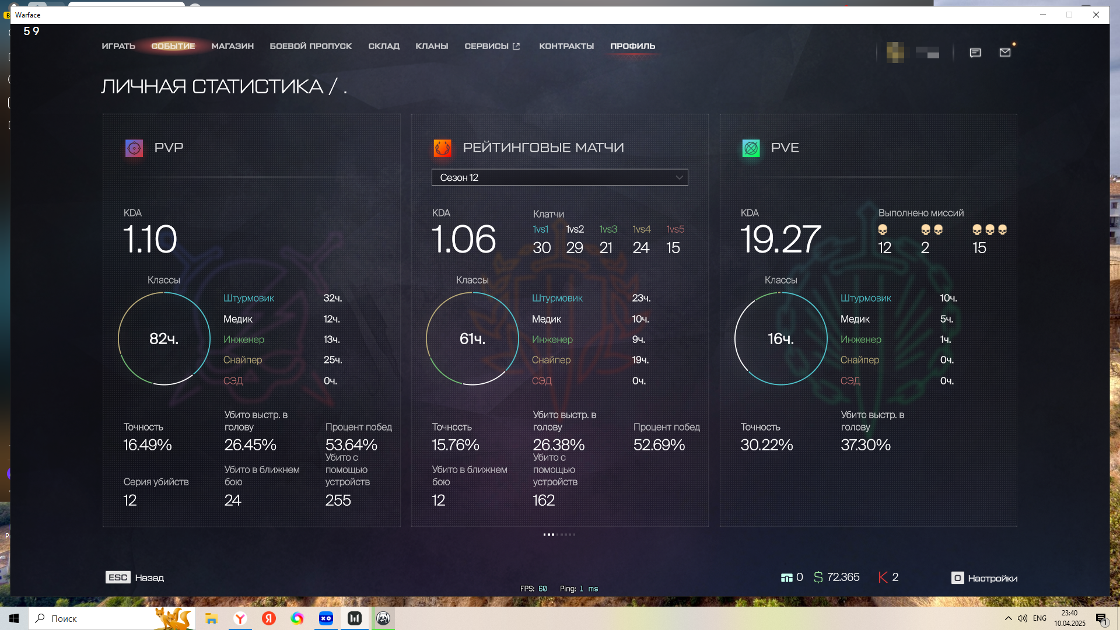The width and height of the screenshot is (1120, 630).
Task: Click PVP KDA value 1.10
Action: coord(150,239)
